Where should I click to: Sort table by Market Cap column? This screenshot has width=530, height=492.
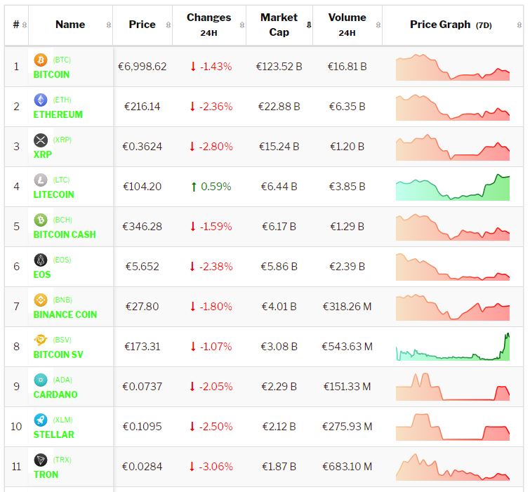(x=279, y=25)
